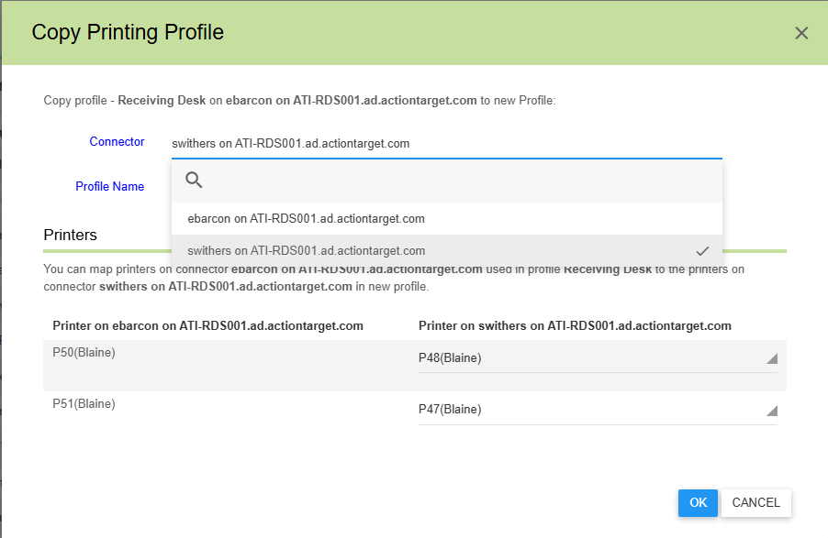This screenshot has width=828, height=538.
Task: Choose swithers on ATI-RDS001 connector option
Action: pyautogui.click(x=306, y=250)
